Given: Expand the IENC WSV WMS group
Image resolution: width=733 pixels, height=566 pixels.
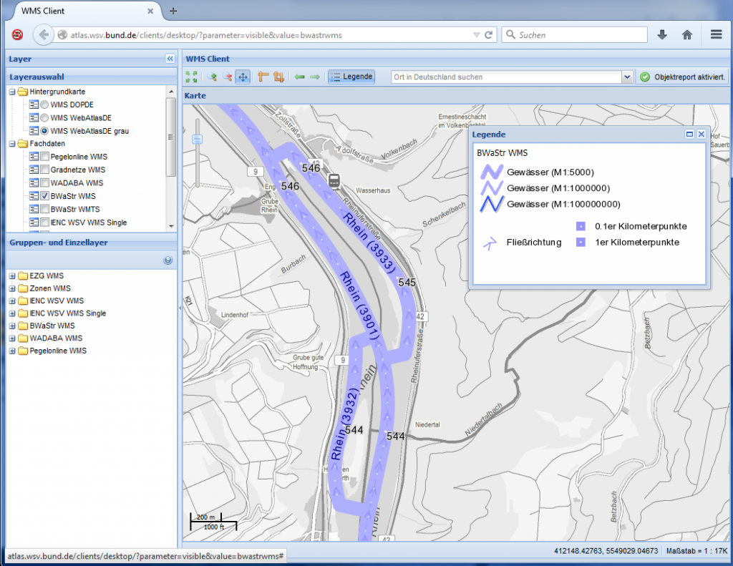Looking at the screenshot, I should (x=12, y=301).
